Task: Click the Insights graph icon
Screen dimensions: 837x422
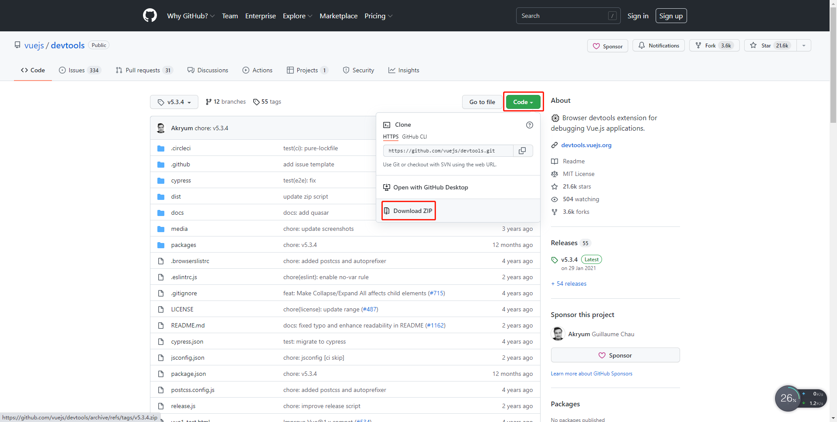Action: 392,70
